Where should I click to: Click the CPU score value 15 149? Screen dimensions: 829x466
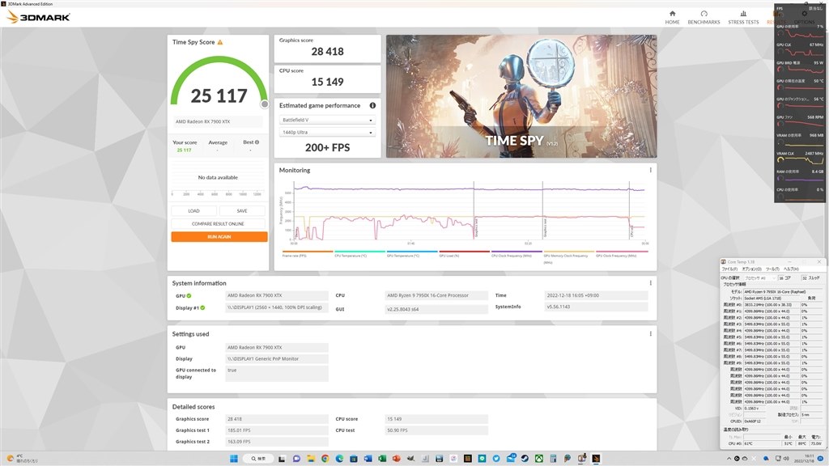[327, 82]
